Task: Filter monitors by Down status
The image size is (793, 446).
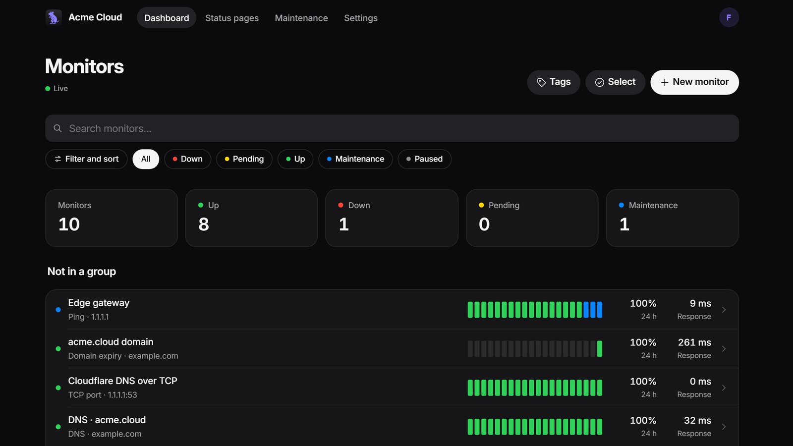Action: (x=188, y=159)
